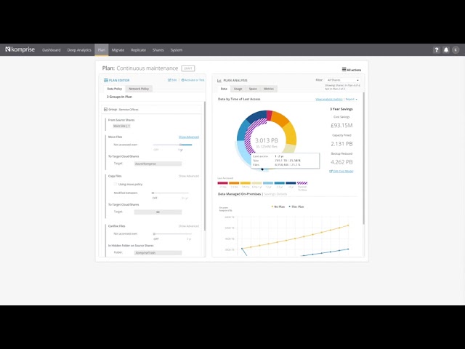The width and height of the screenshot is (465, 349).
Task: Click the Copy Files modified between slider
Action: 171,193
